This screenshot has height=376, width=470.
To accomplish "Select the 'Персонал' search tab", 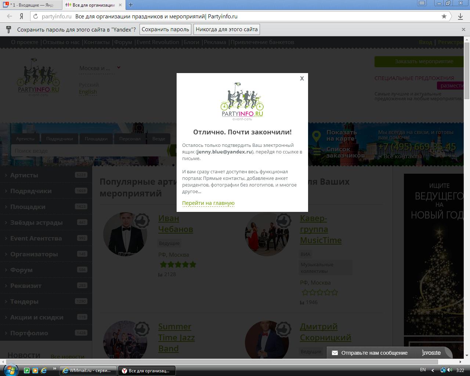I will 130,139.
